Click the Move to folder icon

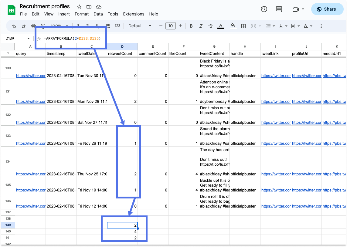click(89, 7)
